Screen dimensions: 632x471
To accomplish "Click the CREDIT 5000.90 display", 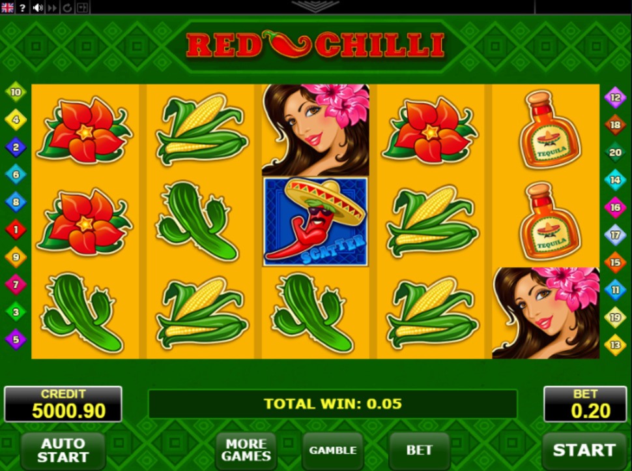I will [x=63, y=404].
